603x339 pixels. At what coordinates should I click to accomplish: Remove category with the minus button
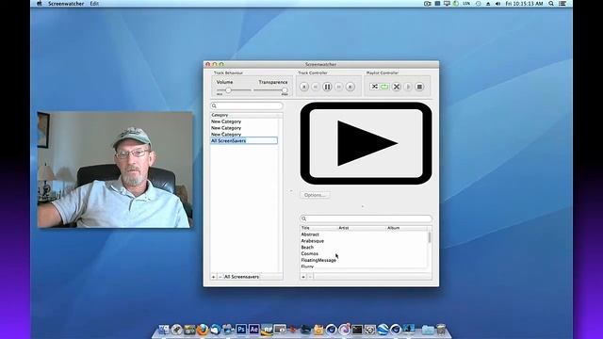220,277
